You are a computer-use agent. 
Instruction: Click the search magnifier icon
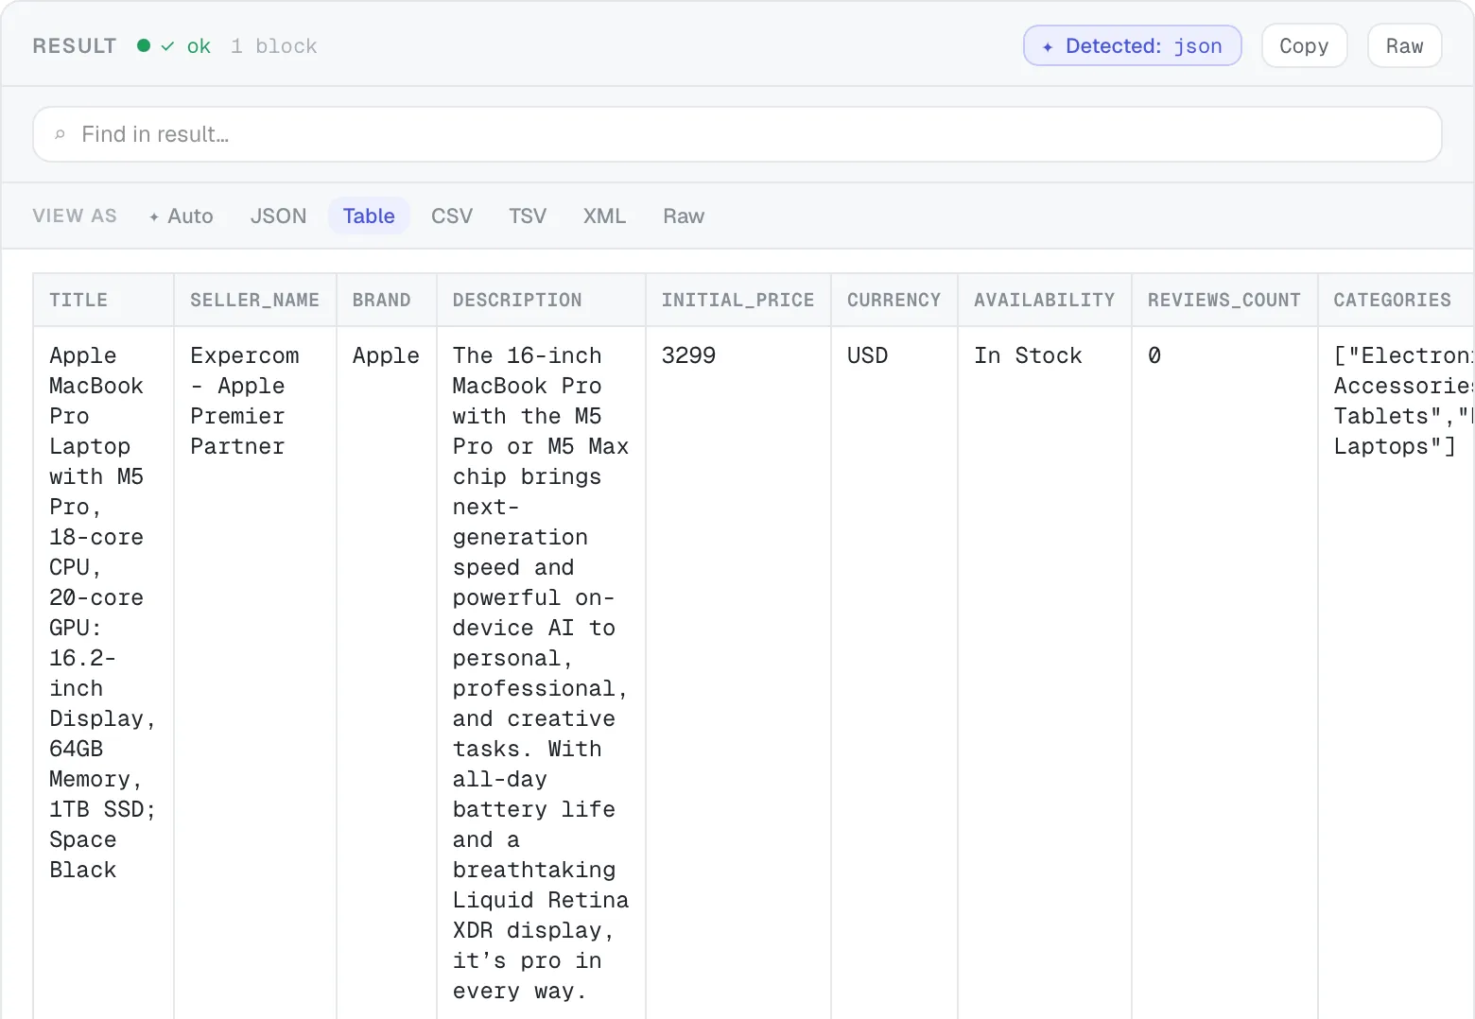(x=60, y=134)
